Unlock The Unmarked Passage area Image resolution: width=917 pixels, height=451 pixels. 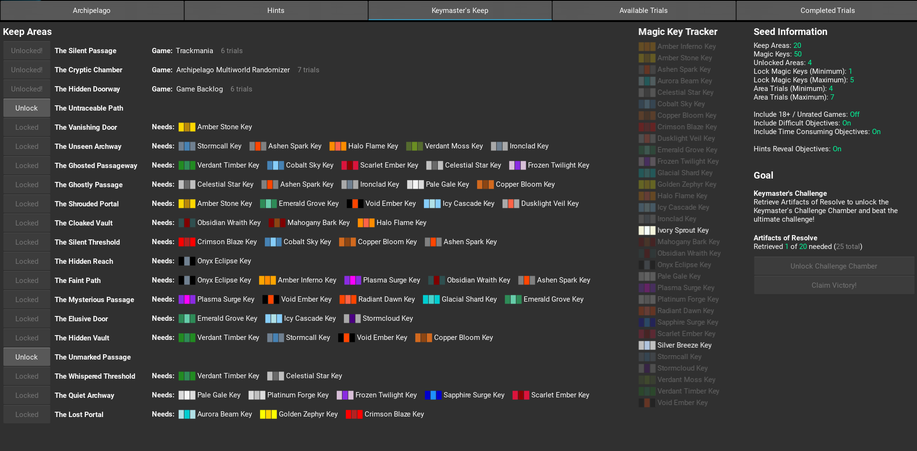click(27, 357)
